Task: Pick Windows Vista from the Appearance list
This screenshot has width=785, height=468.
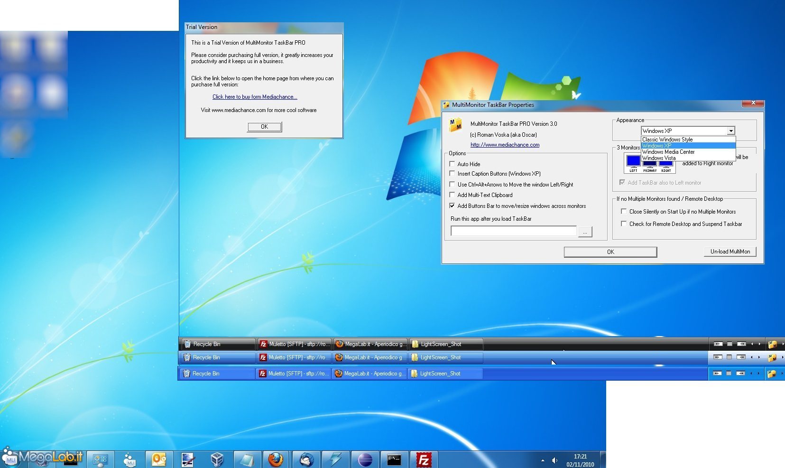Action: pyautogui.click(x=688, y=158)
